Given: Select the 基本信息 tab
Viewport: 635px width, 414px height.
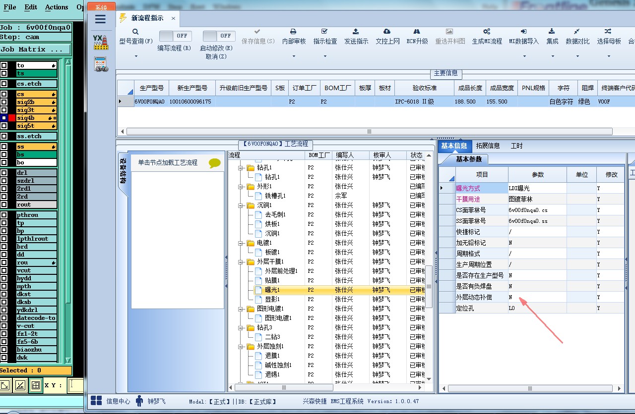Looking at the screenshot, I should (454, 146).
